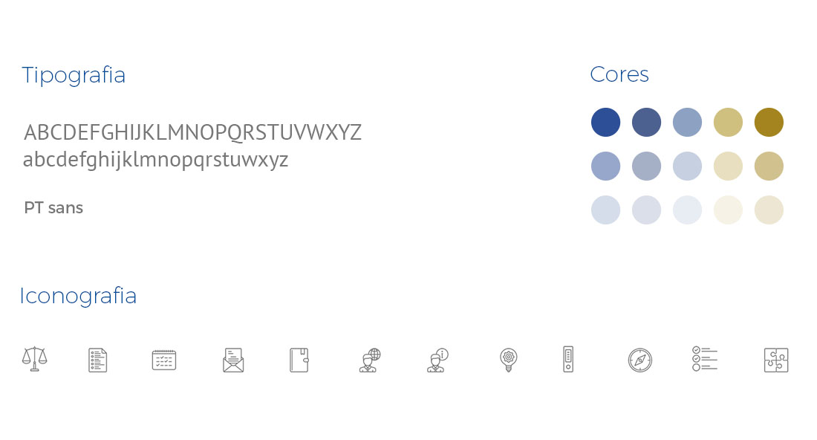Click the scales of justice icon

pos(34,359)
